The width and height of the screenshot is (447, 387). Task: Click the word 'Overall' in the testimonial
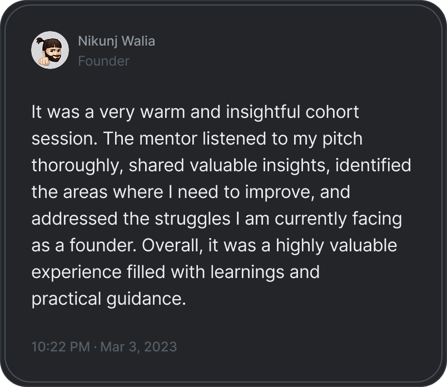(171, 245)
